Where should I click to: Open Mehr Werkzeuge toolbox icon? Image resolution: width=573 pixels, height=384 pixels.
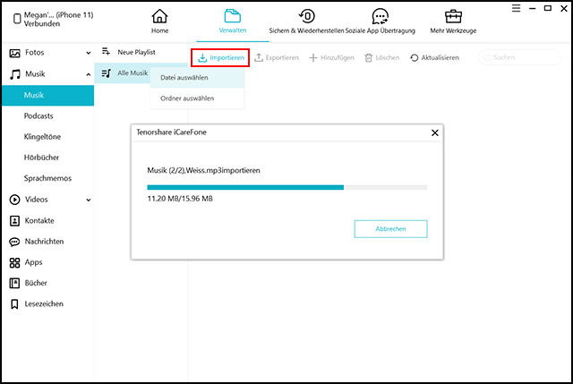coord(453,16)
